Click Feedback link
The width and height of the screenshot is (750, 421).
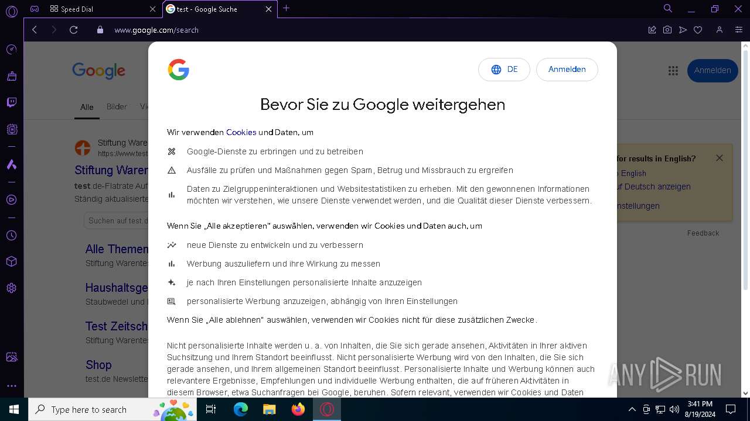[x=703, y=233]
